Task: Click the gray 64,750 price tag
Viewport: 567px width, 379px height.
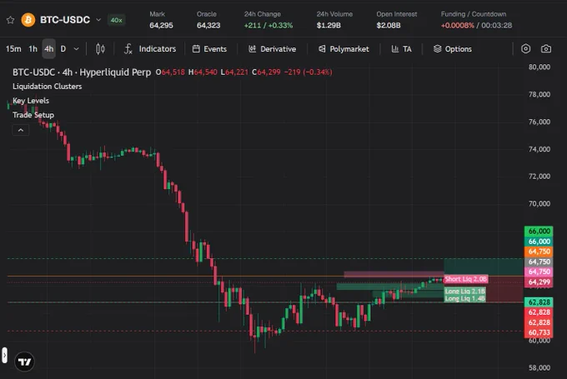Action: pos(539,262)
